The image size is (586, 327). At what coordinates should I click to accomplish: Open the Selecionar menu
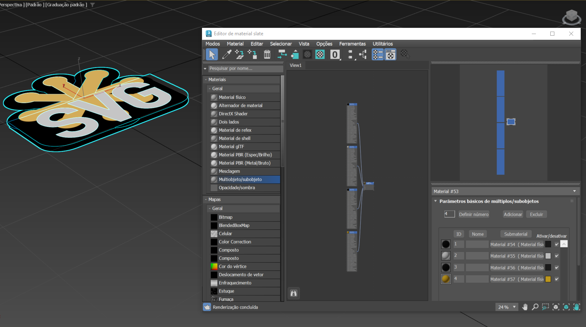click(x=281, y=44)
